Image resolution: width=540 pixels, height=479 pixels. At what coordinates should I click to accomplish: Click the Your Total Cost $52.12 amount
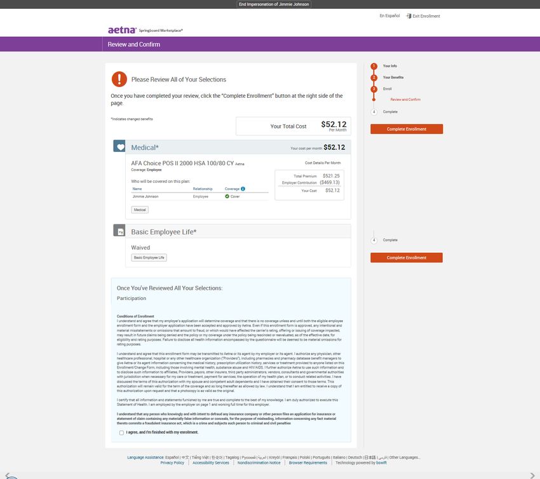tap(334, 125)
